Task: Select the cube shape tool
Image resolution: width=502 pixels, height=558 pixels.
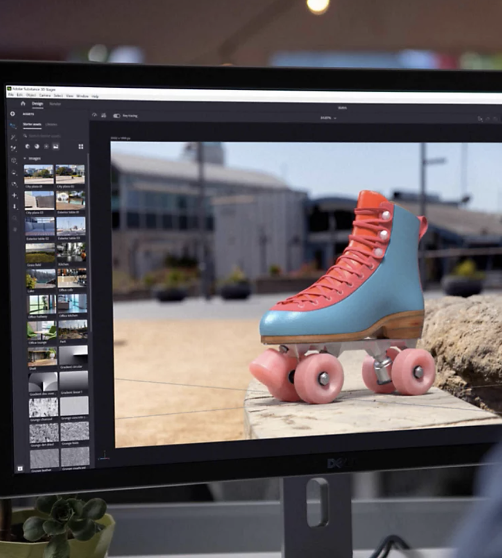Action: point(14,160)
